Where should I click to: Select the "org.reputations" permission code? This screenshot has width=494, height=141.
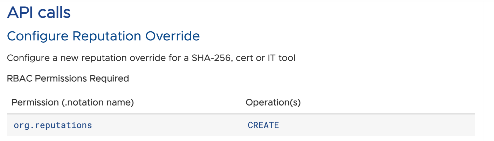[53, 125]
